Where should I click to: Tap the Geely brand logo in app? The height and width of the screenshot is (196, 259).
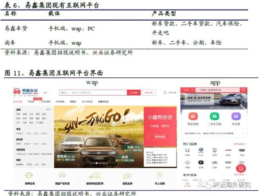pyautogui.click(x=242, y=150)
